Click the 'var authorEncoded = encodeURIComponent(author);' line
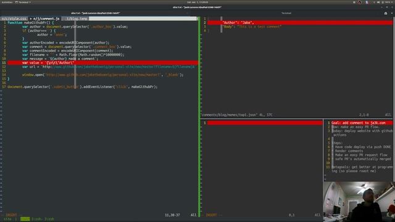Screen dimensions: 395x222 click(x=66, y=43)
